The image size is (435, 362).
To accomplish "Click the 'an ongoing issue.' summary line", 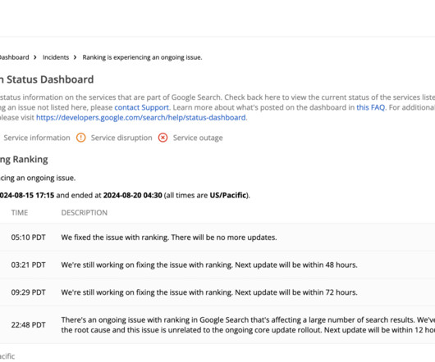I will [38, 178].
